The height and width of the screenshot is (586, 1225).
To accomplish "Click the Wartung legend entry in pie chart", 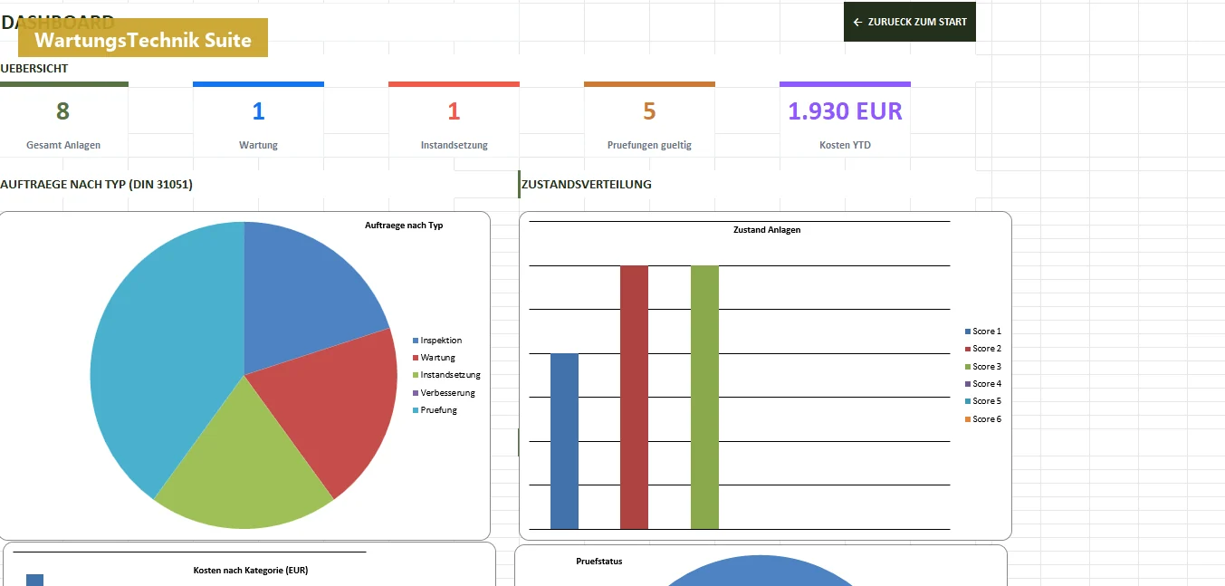I will (x=434, y=358).
